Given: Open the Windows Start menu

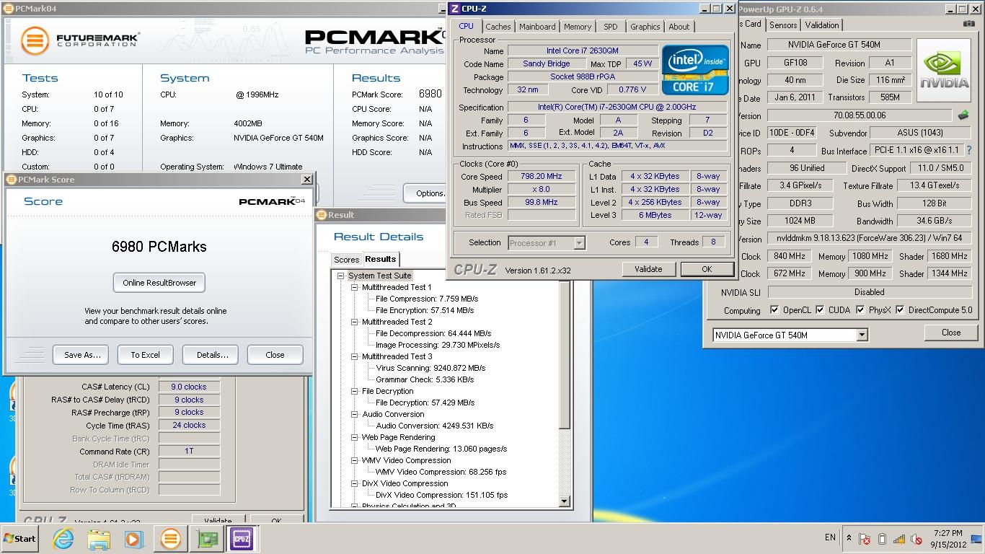Looking at the screenshot, I should [19, 538].
